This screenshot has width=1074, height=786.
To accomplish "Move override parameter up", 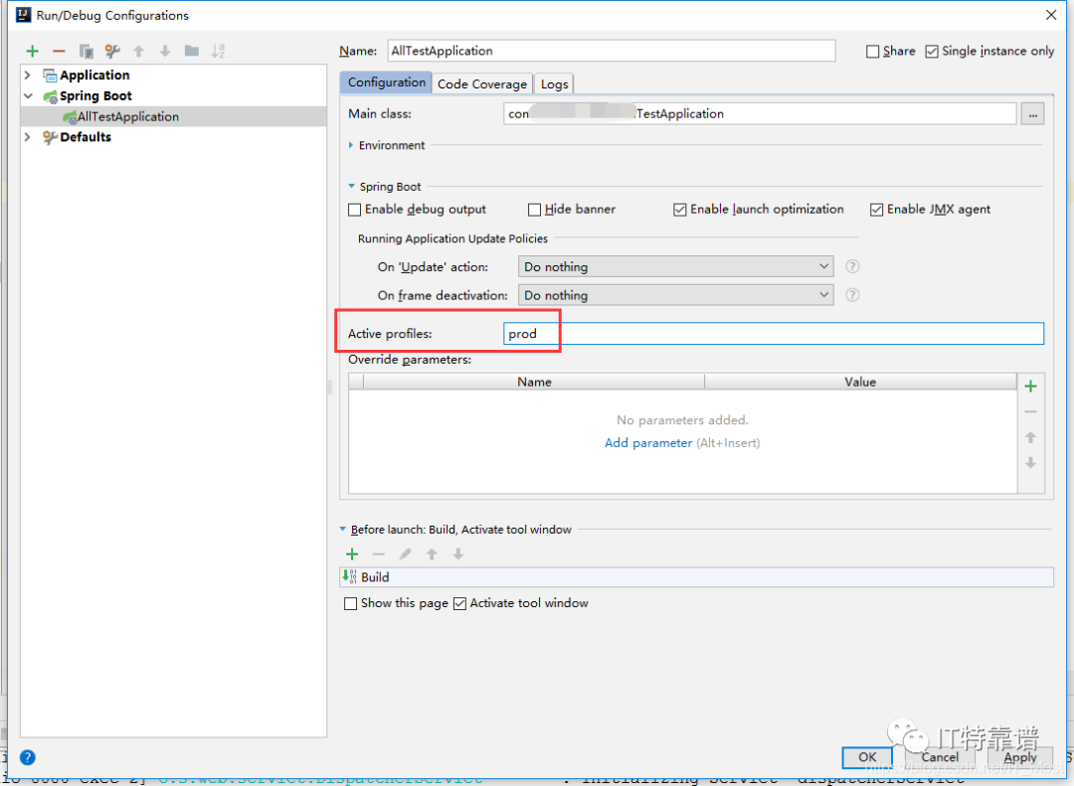I will (x=1030, y=437).
